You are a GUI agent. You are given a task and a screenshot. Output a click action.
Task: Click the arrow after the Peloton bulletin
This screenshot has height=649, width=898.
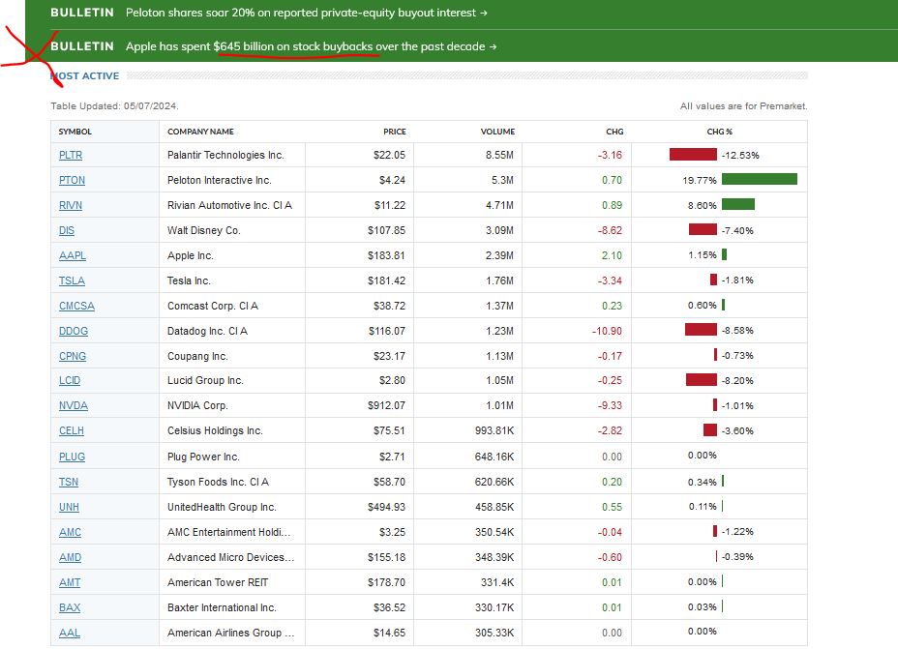click(x=484, y=13)
